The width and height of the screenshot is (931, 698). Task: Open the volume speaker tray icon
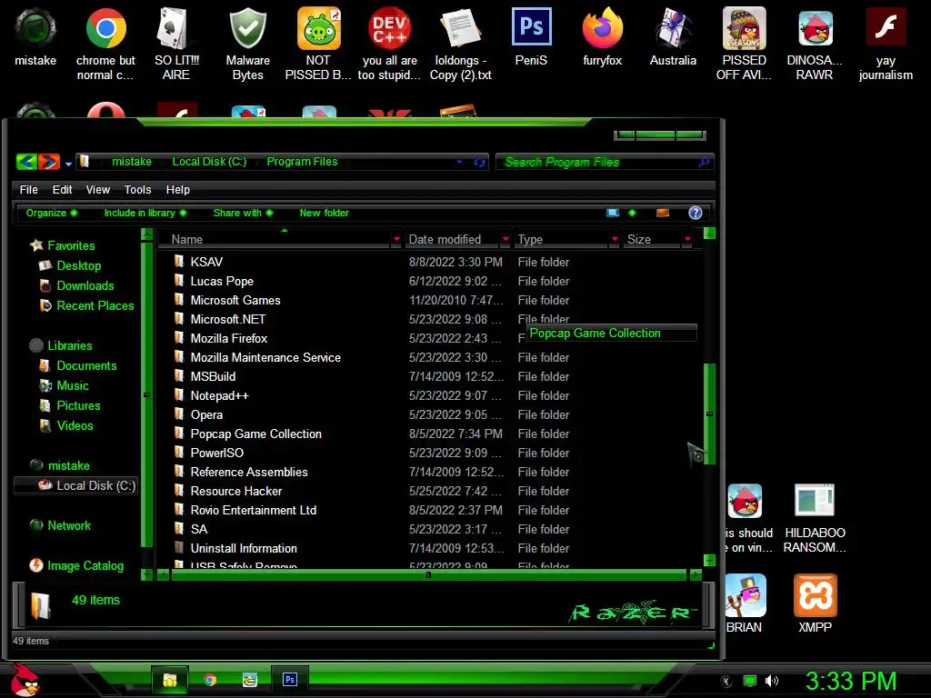click(x=771, y=681)
